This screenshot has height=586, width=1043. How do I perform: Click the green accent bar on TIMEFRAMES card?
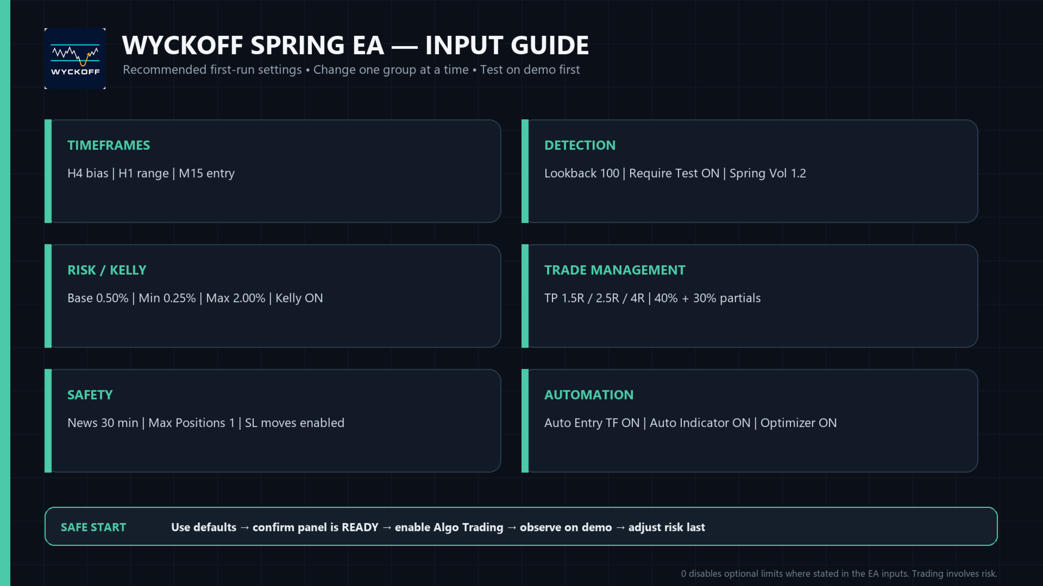pos(48,171)
